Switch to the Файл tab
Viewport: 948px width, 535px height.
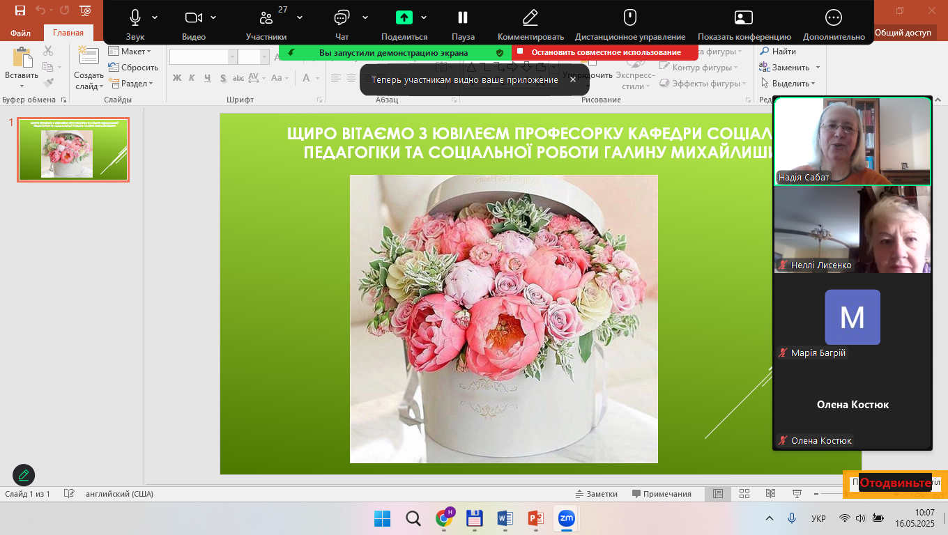point(21,33)
